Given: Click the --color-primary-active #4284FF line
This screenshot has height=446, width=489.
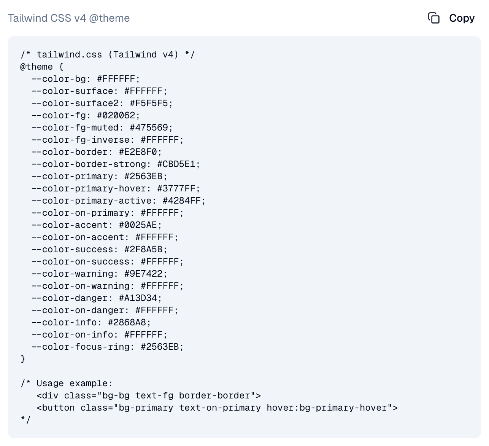Looking at the screenshot, I should (119, 201).
